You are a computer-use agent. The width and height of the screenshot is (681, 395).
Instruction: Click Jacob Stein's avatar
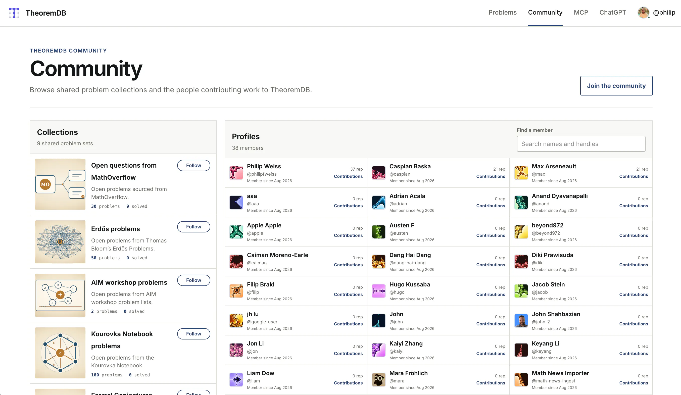521,291
